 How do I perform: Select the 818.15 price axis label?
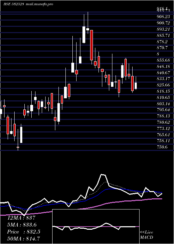[x=163, y=91]
